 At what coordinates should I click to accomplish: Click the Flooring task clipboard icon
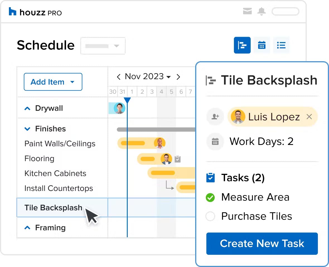(x=178, y=159)
